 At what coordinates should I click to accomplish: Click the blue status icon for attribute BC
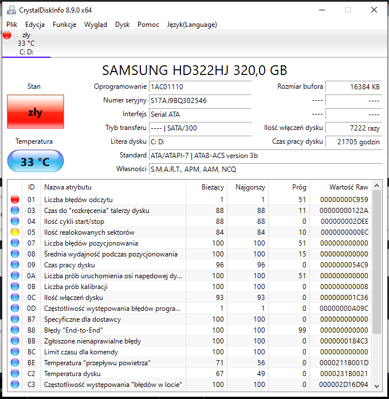click(15, 351)
